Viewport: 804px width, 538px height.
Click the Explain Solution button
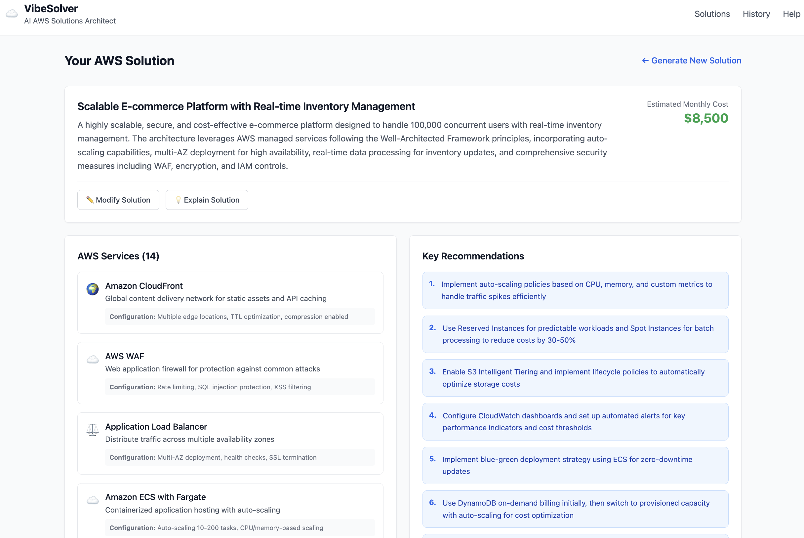point(207,200)
